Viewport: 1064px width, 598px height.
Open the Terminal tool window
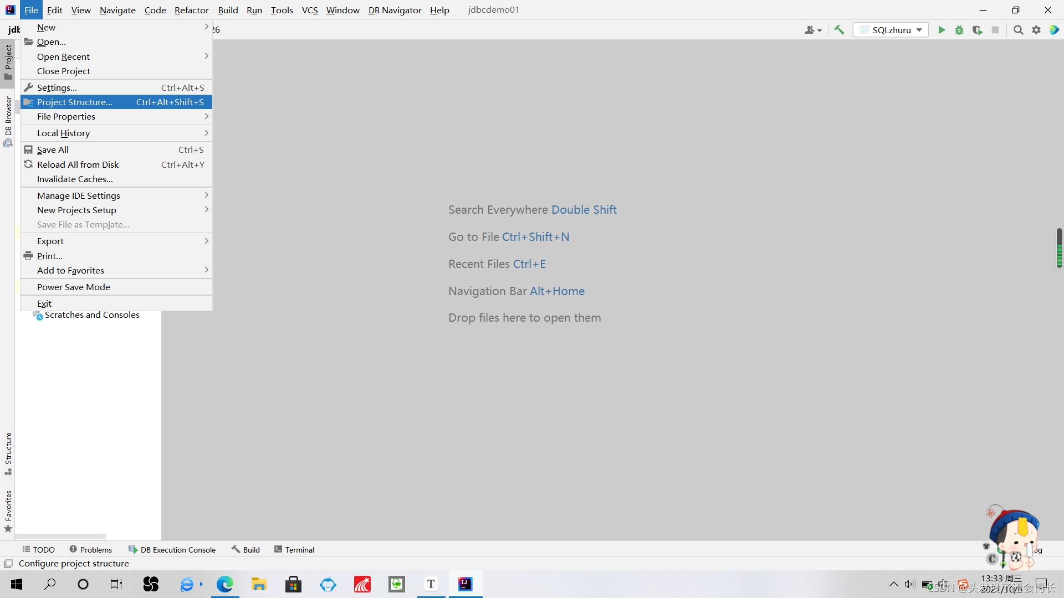(x=294, y=549)
